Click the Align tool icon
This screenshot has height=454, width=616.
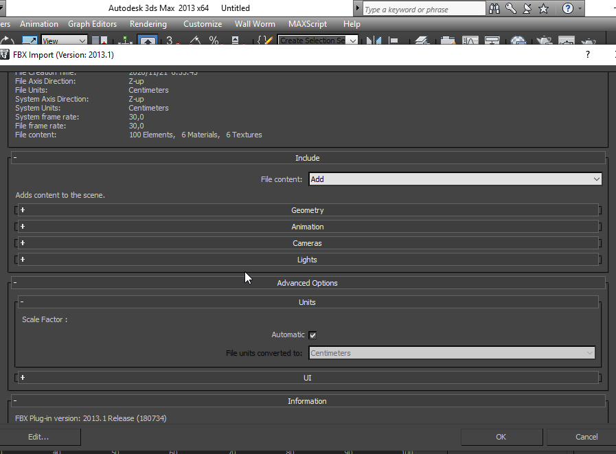[393, 41]
